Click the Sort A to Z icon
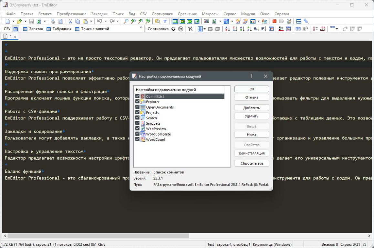 click(x=227, y=29)
